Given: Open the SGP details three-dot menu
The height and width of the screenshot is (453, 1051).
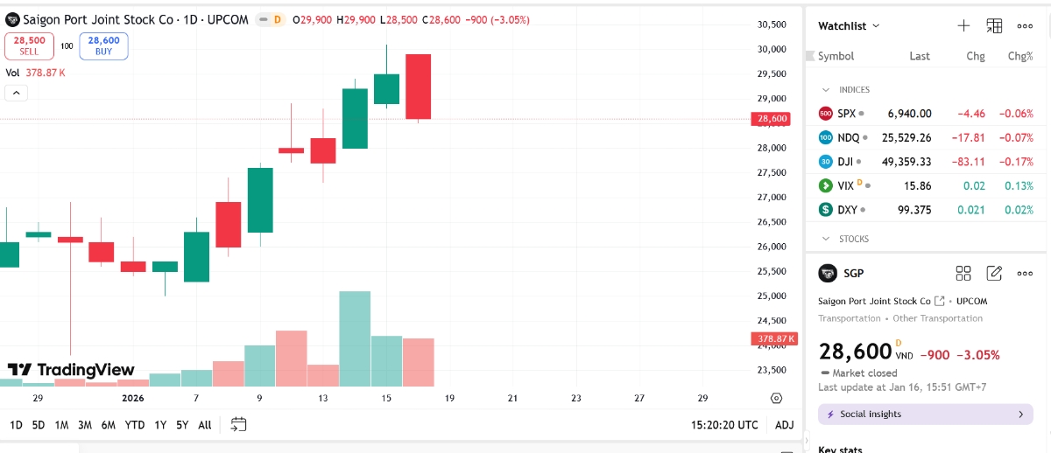Looking at the screenshot, I should [x=1025, y=274].
